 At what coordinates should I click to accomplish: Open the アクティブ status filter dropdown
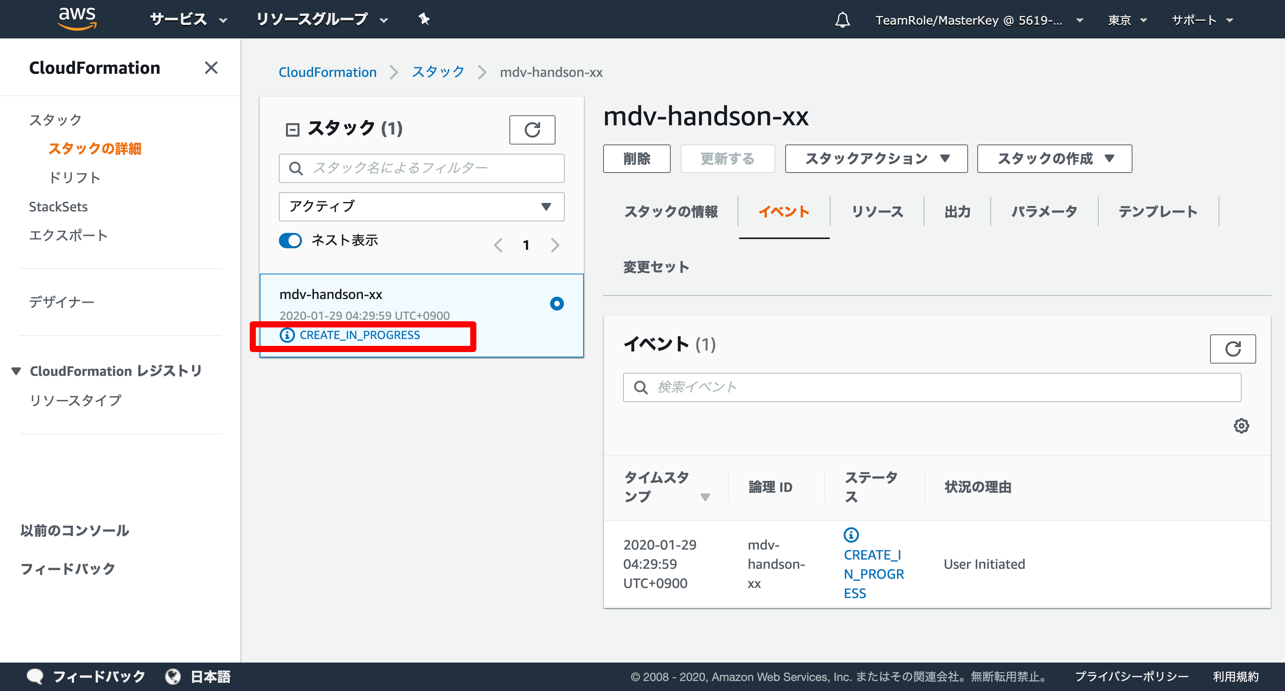pos(421,206)
